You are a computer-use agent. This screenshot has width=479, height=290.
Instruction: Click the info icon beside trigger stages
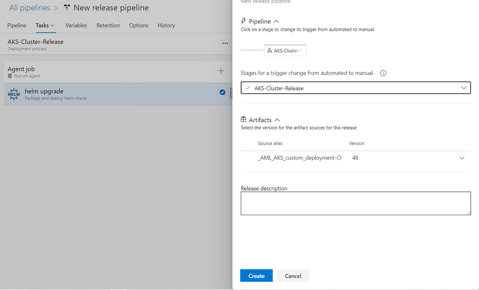click(x=383, y=73)
